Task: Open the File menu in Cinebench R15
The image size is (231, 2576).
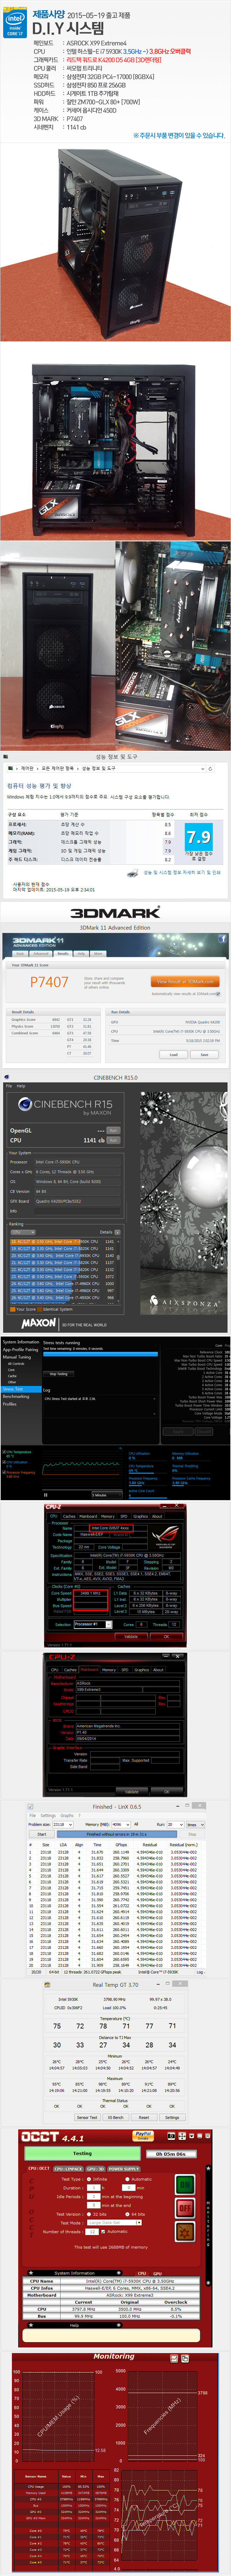Action: (9, 1086)
